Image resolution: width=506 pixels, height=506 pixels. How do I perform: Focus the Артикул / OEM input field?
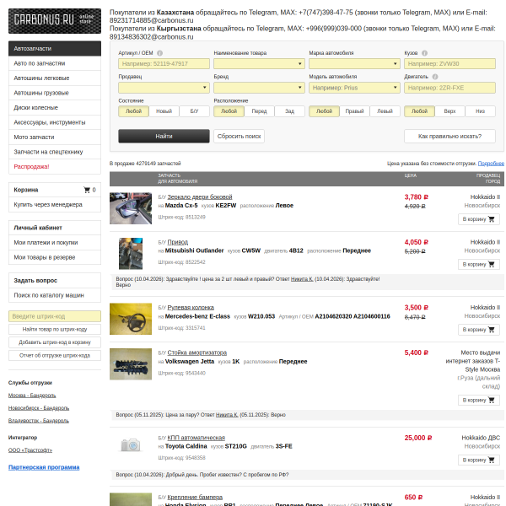pyautogui.click(x=164, y=63)
